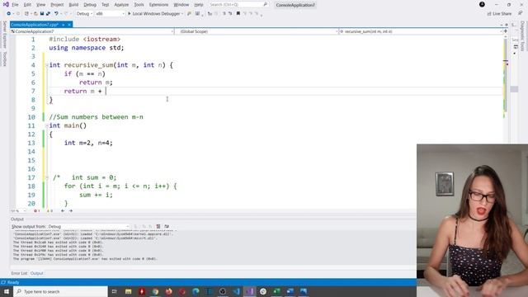This screenshot has width=528, height=297.
Task: Collapse the main function outline
Action: coord(47,125)
